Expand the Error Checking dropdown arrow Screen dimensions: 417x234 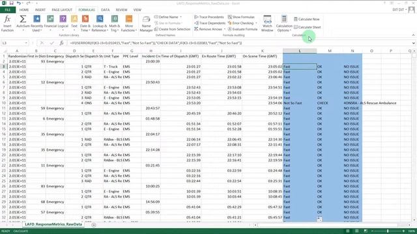[256, 23]
